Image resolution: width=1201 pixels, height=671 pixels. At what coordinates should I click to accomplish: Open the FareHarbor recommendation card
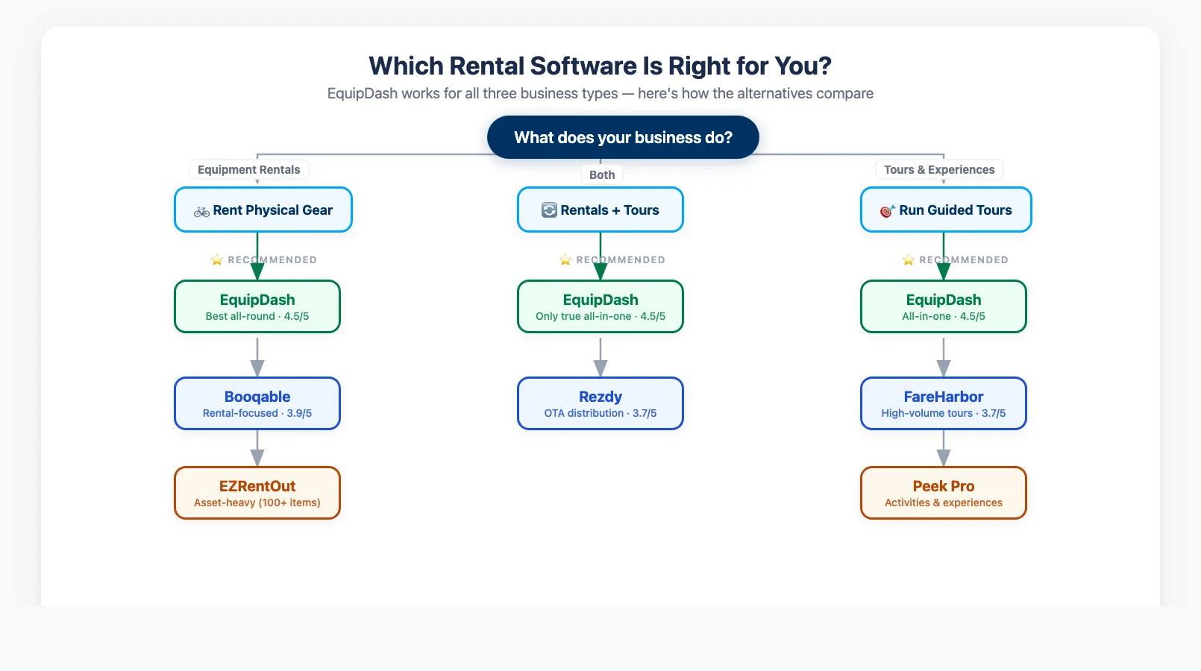click(x=944, y=403)
